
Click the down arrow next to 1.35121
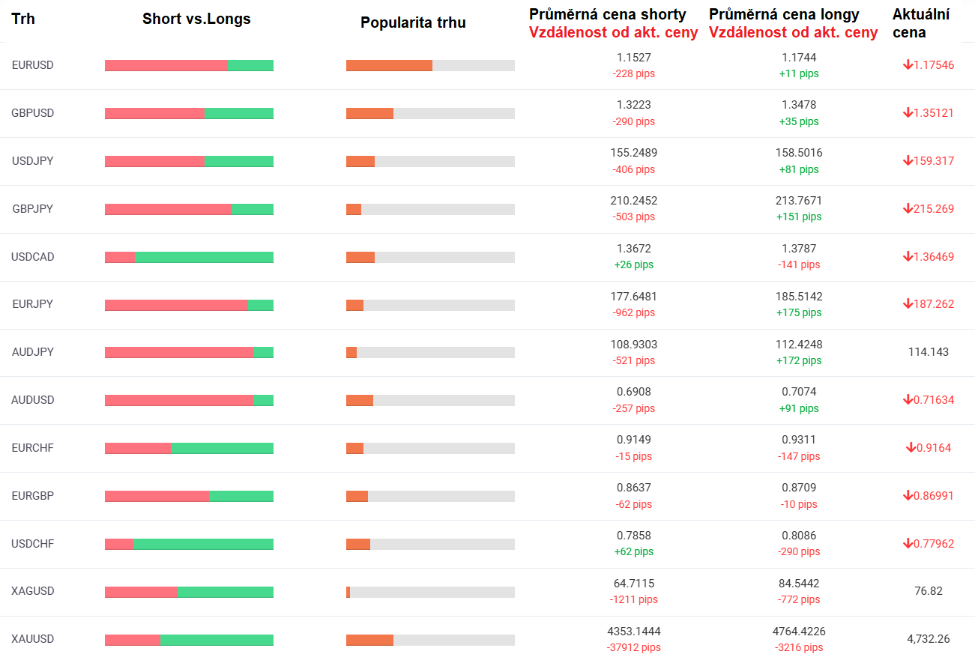tap(908, 113)
